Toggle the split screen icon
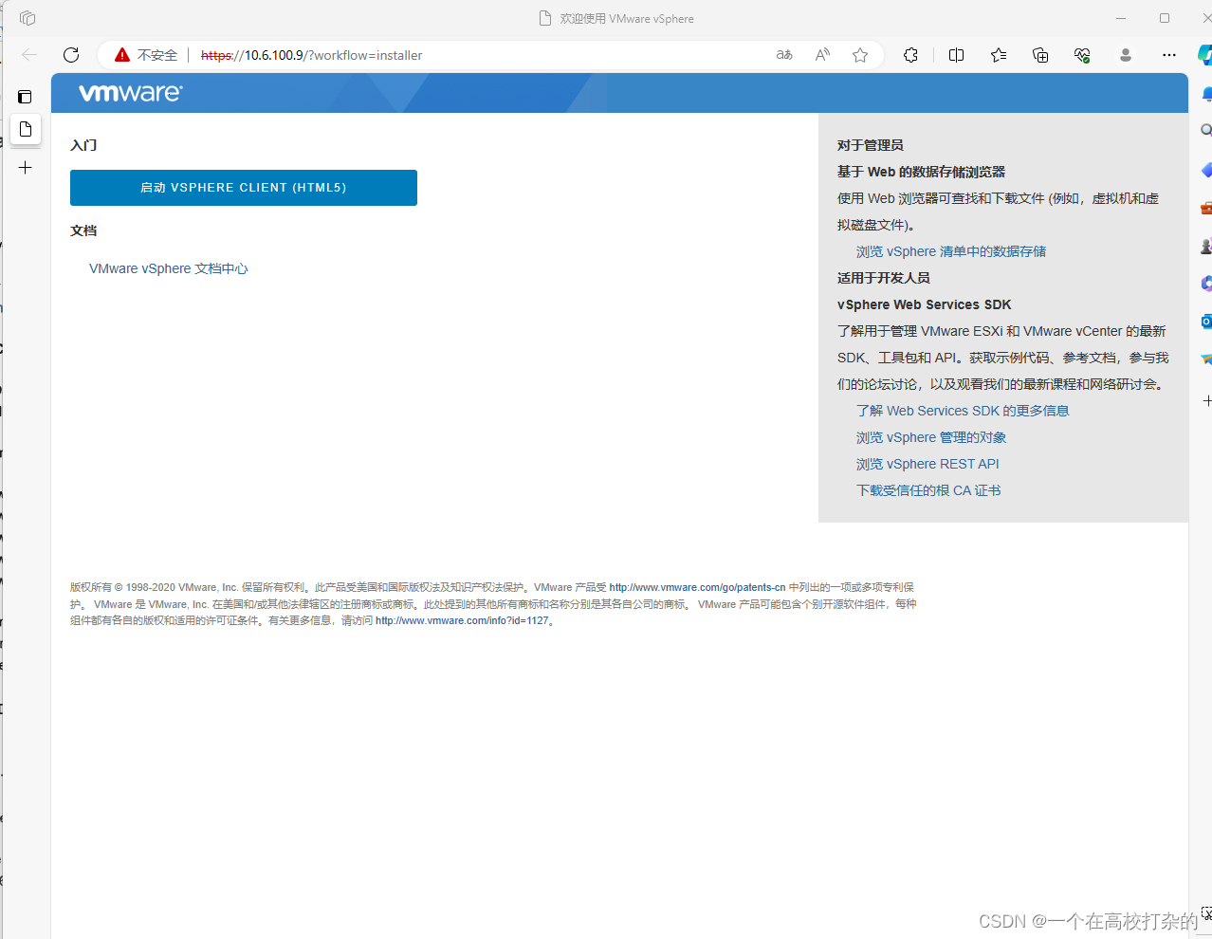This screenshot has width=1212, height=939. (956, 55)
